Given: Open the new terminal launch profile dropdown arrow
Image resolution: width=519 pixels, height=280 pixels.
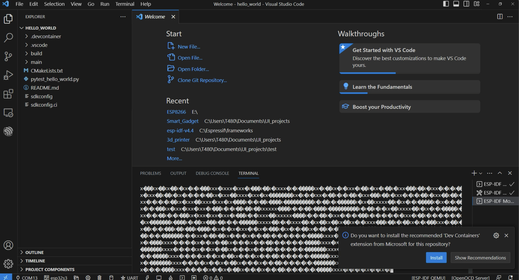Looking at the screenshot, I should [481, 173].
